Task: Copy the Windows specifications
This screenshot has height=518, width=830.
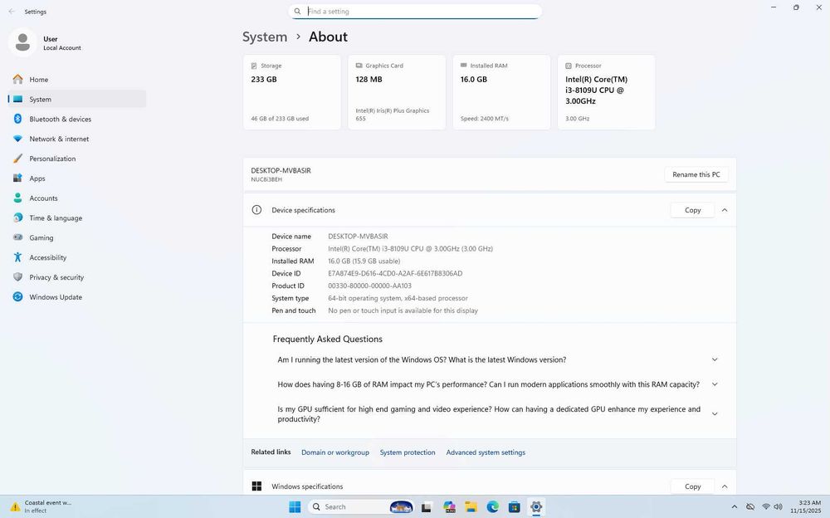Action: point(692,486)
